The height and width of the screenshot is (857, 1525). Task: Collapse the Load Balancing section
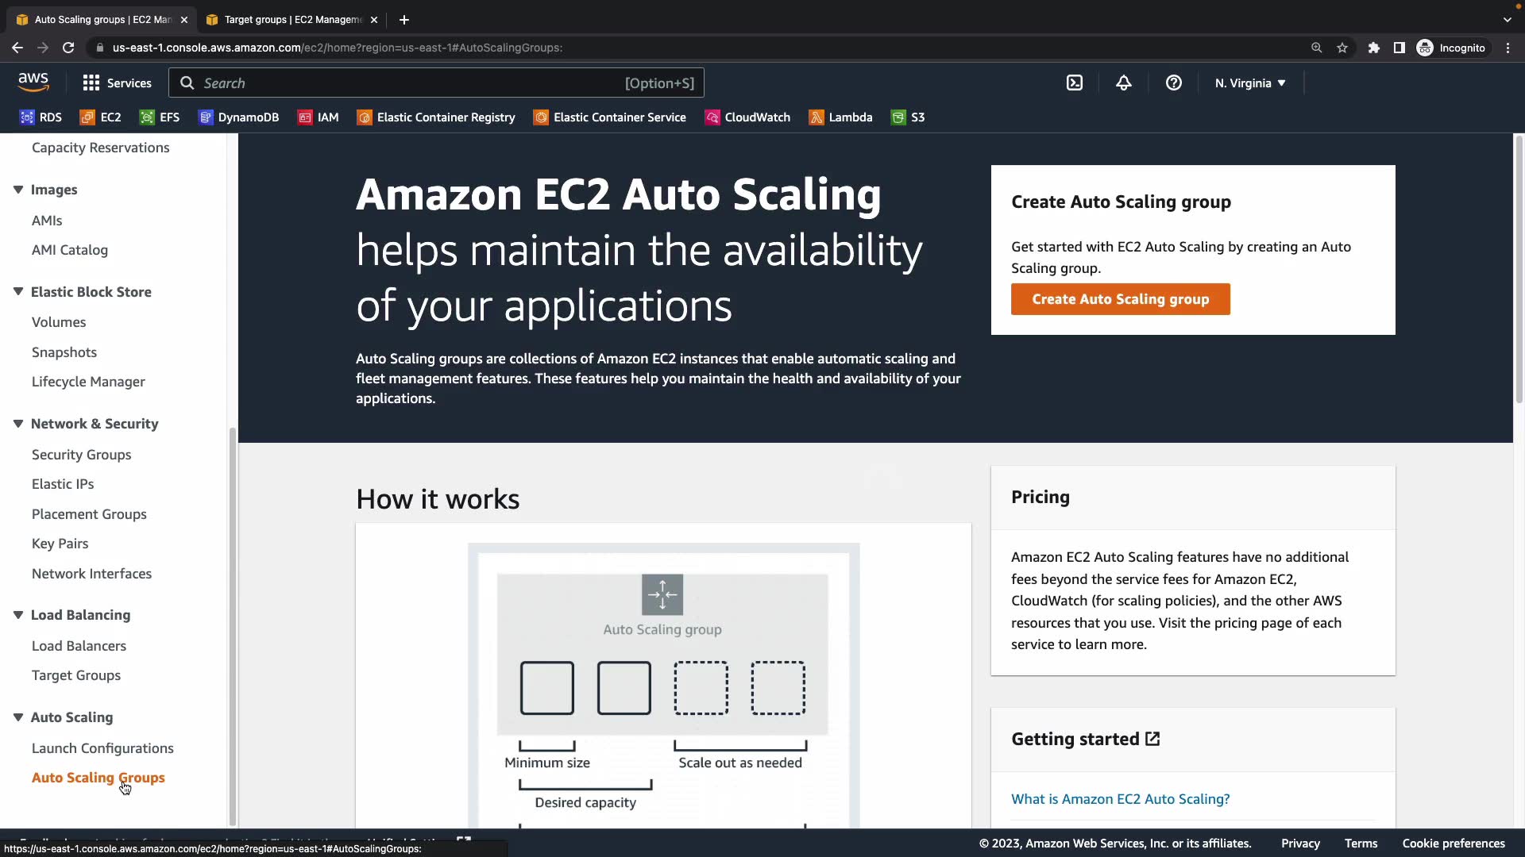(x=18, y=615)
